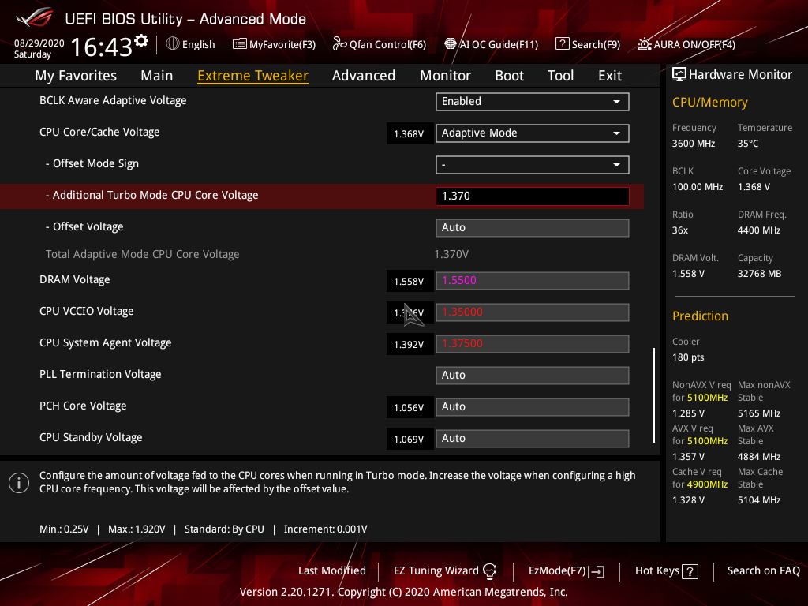Go to the Boot tab
The width and height of the screenshot is (808, 606).
click(x=509, y=76)
